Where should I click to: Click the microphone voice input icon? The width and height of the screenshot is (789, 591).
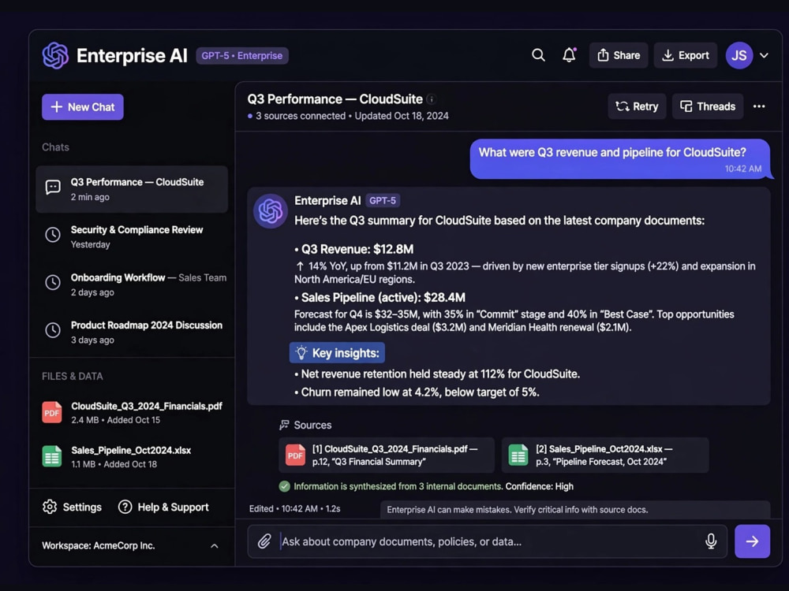[711, 541]
